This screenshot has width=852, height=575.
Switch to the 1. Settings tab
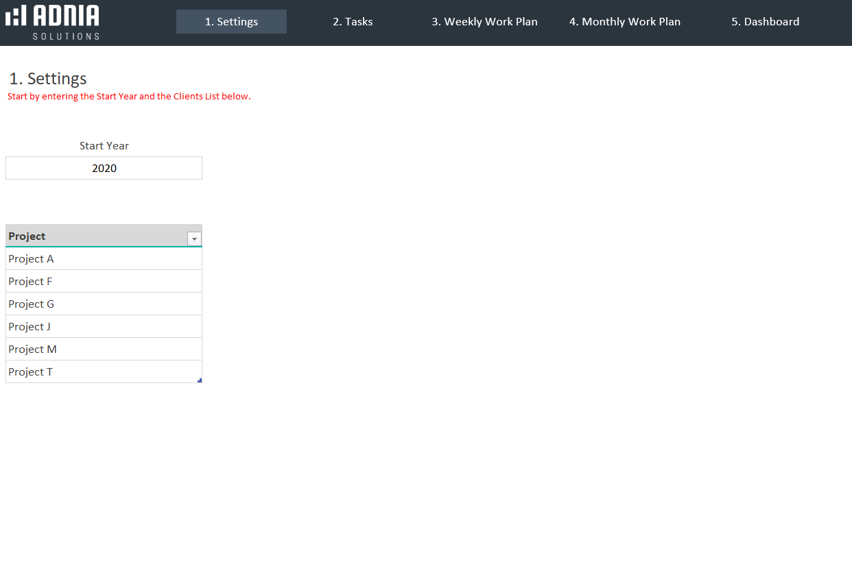point(231,22)
